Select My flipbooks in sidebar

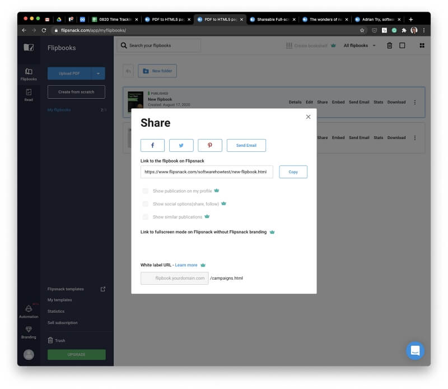59,110
